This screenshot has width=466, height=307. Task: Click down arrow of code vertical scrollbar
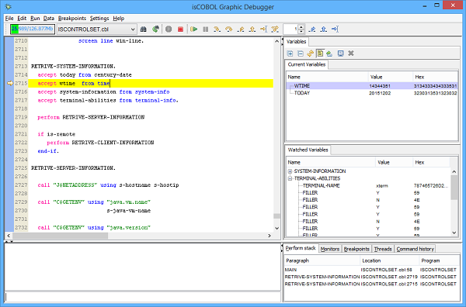coord(276,228)
